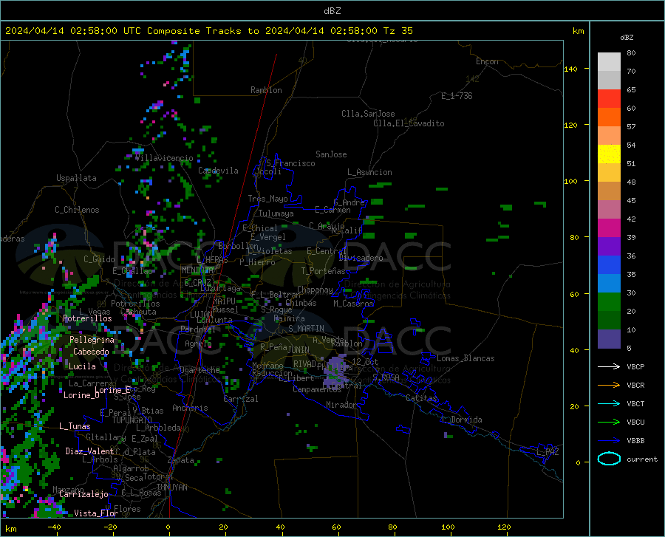Click the L_Tunas location label
This screenshot has width=665, height=537.
point(75,426)
